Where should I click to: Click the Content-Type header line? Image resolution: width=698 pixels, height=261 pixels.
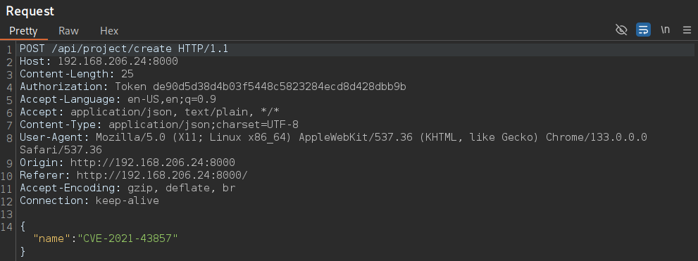click(x=159, y=125)
